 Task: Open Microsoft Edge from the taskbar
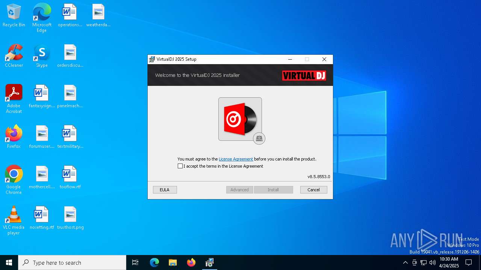point(154,262)
